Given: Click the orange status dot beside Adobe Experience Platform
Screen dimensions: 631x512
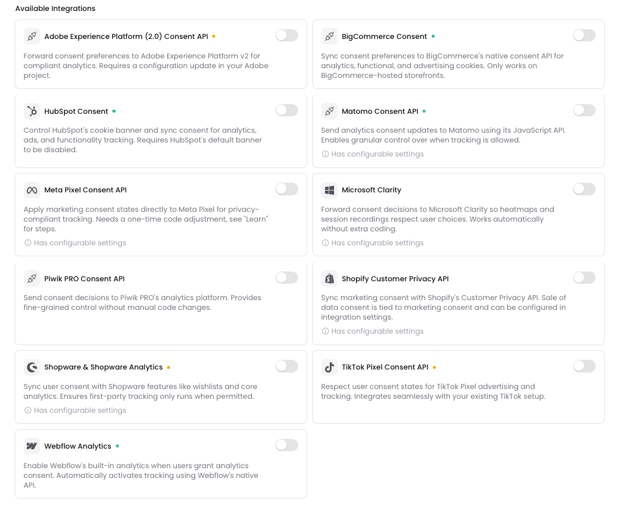Looking at the screenshot, I should pyautogui.click(x=214, y=36).
